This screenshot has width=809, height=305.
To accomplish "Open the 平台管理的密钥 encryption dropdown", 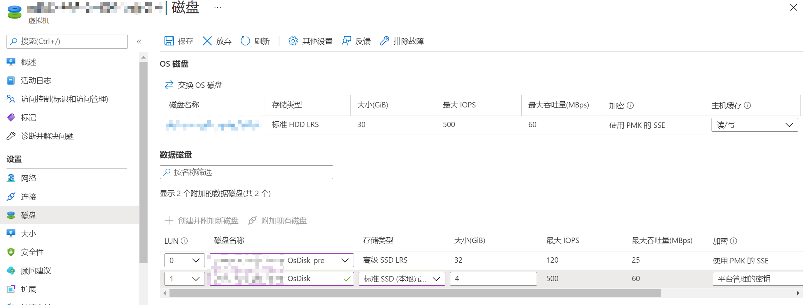I will [758, 279].
